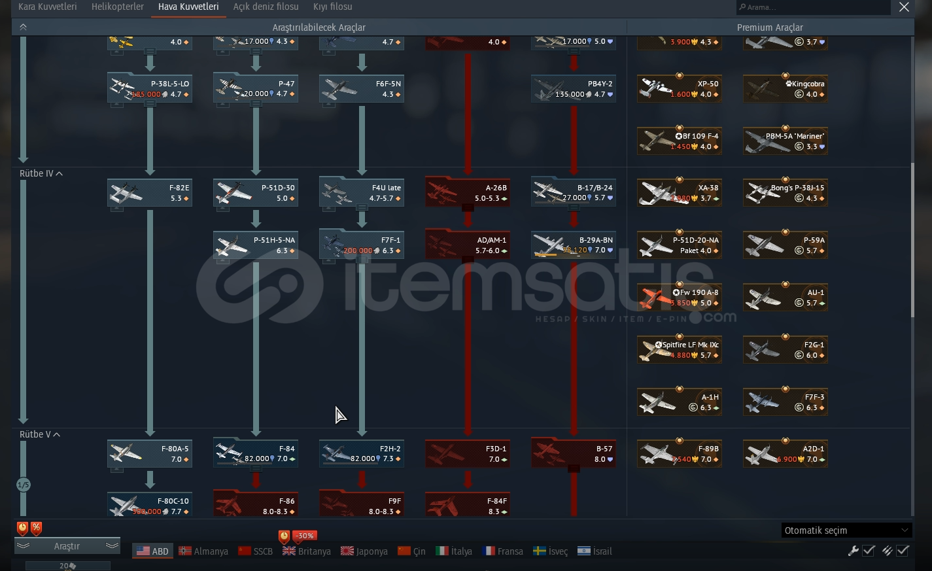Expand the A-26B aircraft group folder

tap(468, 193)
